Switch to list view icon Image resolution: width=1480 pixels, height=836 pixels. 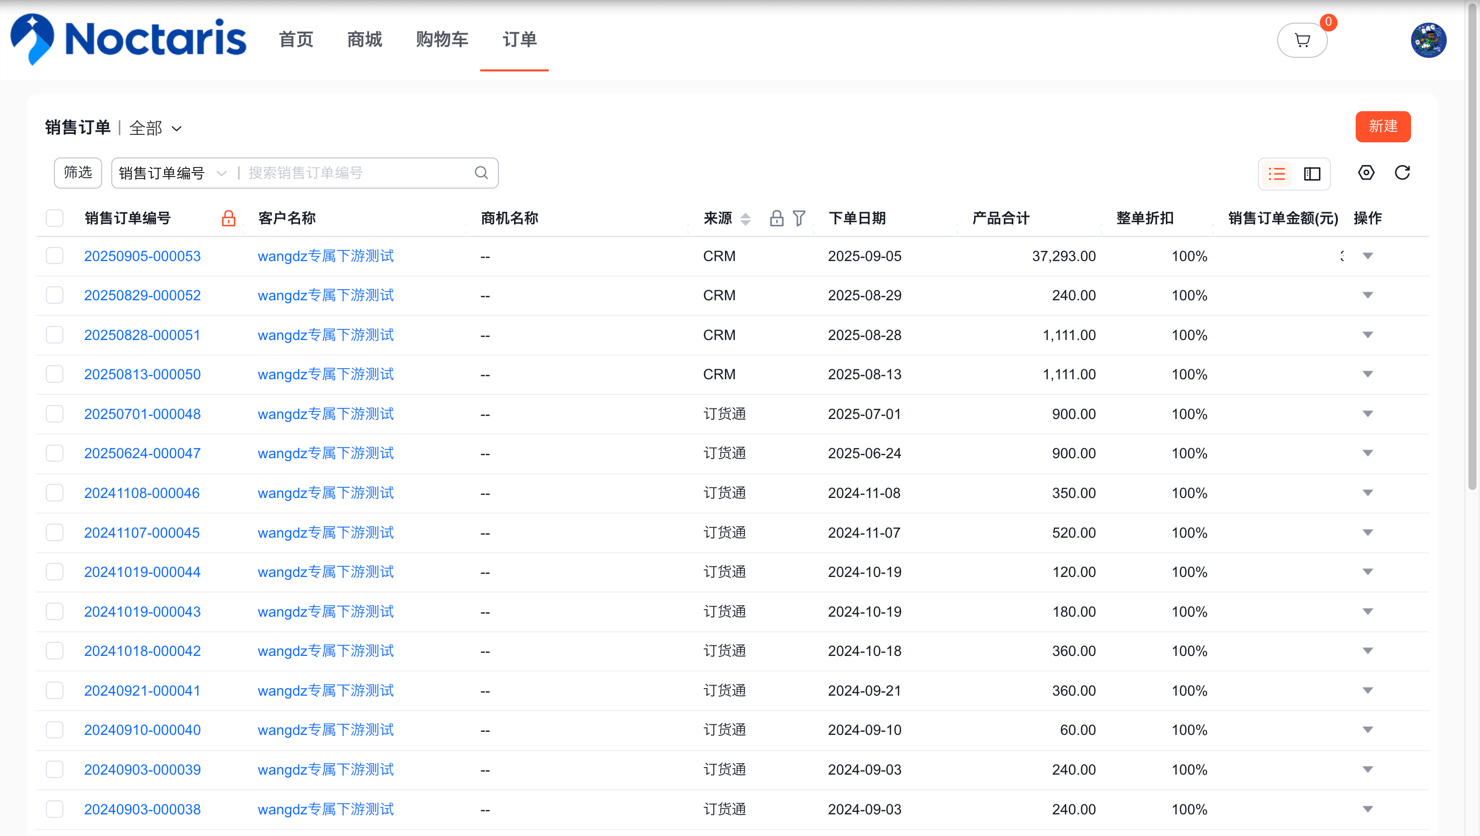(1276, 174)
